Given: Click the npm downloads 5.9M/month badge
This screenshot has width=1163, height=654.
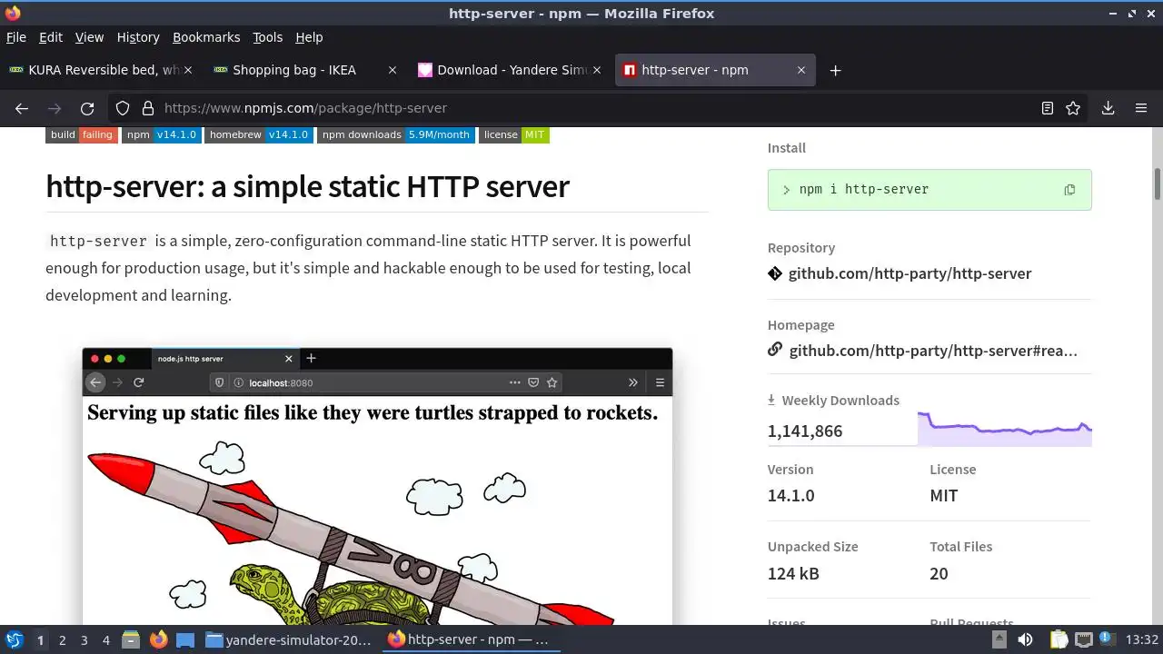Looking at the screenshot, I should pyautogui.click(x=395, y=134).
